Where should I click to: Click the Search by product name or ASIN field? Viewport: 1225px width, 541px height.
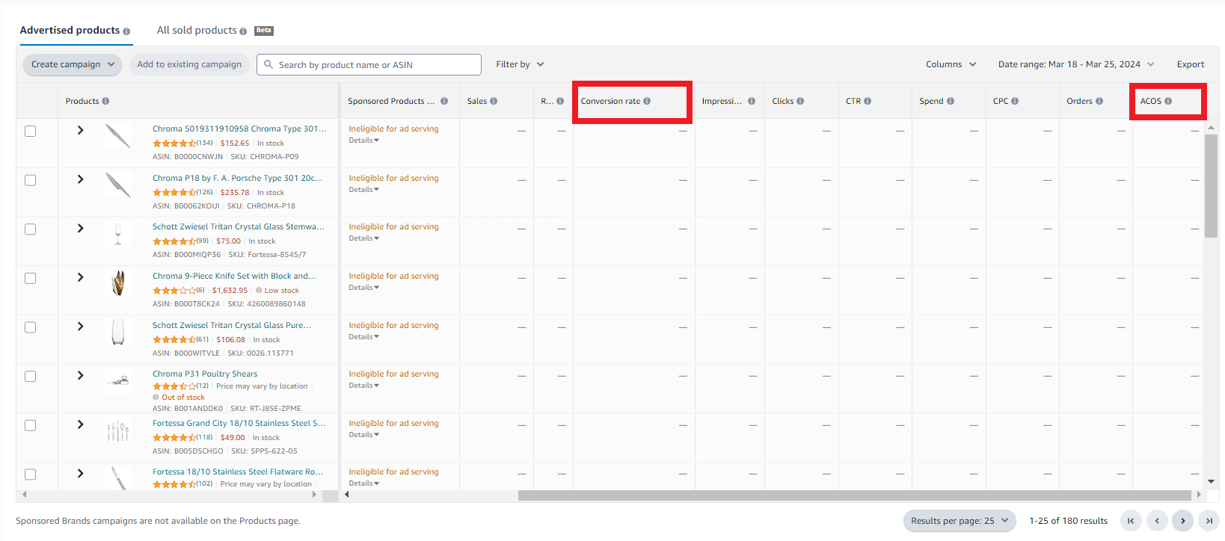[369, 64]
